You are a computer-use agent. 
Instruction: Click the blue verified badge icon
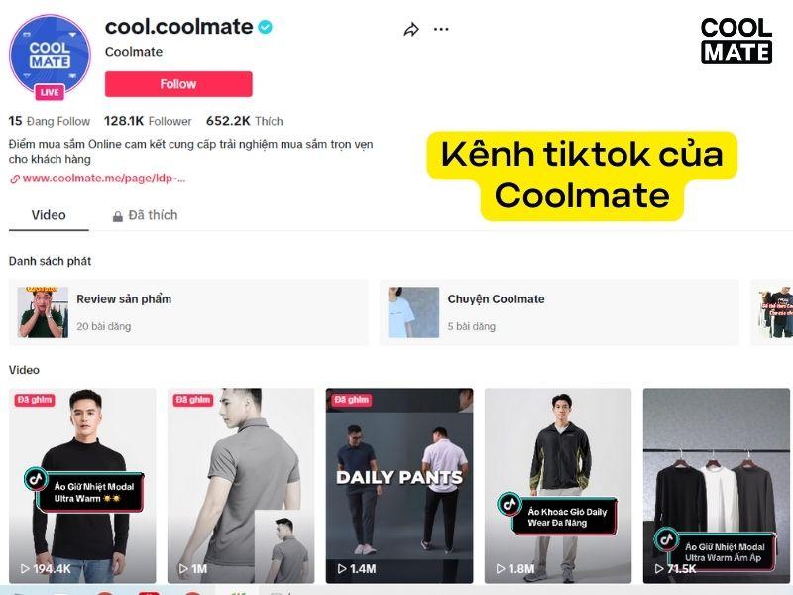265,27
